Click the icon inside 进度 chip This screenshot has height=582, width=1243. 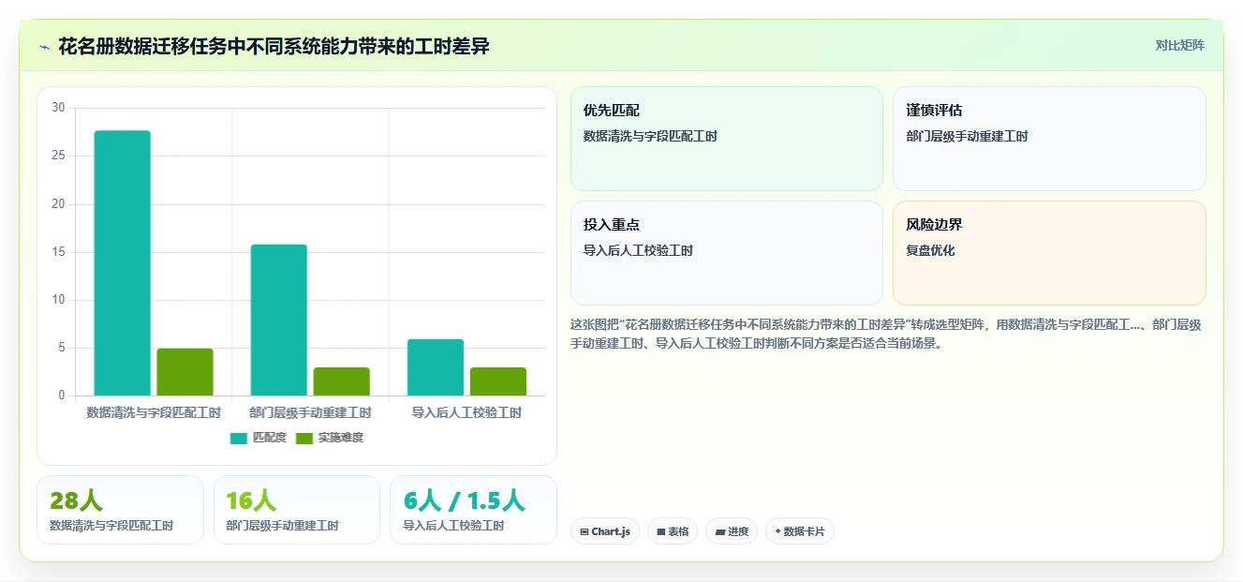[720, 531]
